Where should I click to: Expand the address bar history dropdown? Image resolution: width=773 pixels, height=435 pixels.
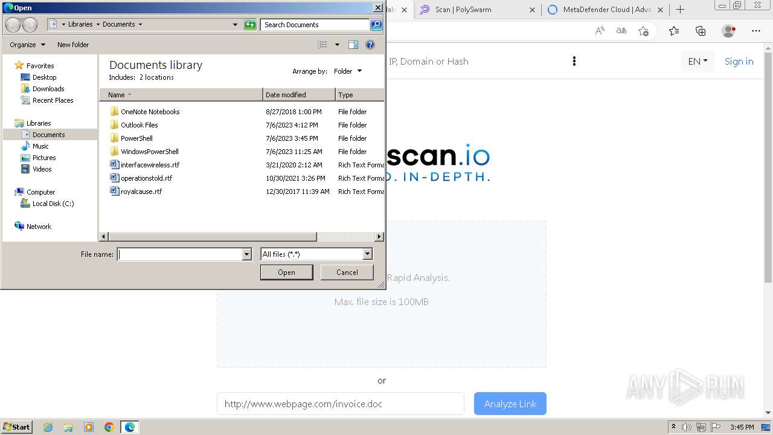pos(235,25)
